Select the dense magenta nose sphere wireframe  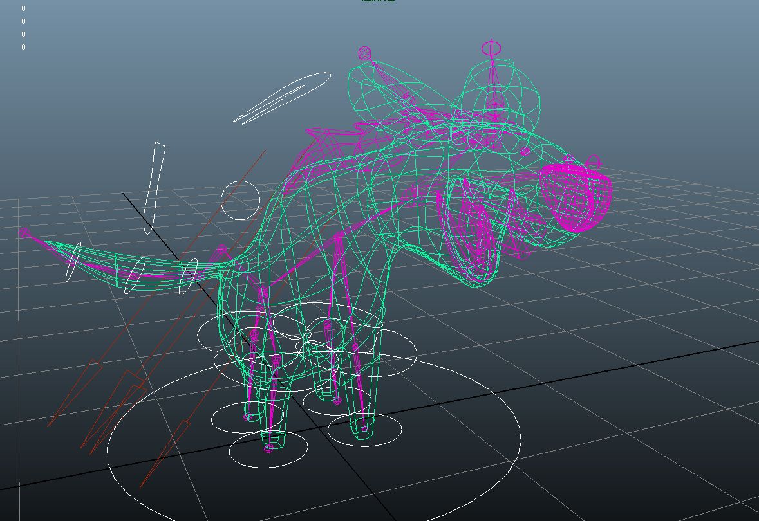(575, 197)
